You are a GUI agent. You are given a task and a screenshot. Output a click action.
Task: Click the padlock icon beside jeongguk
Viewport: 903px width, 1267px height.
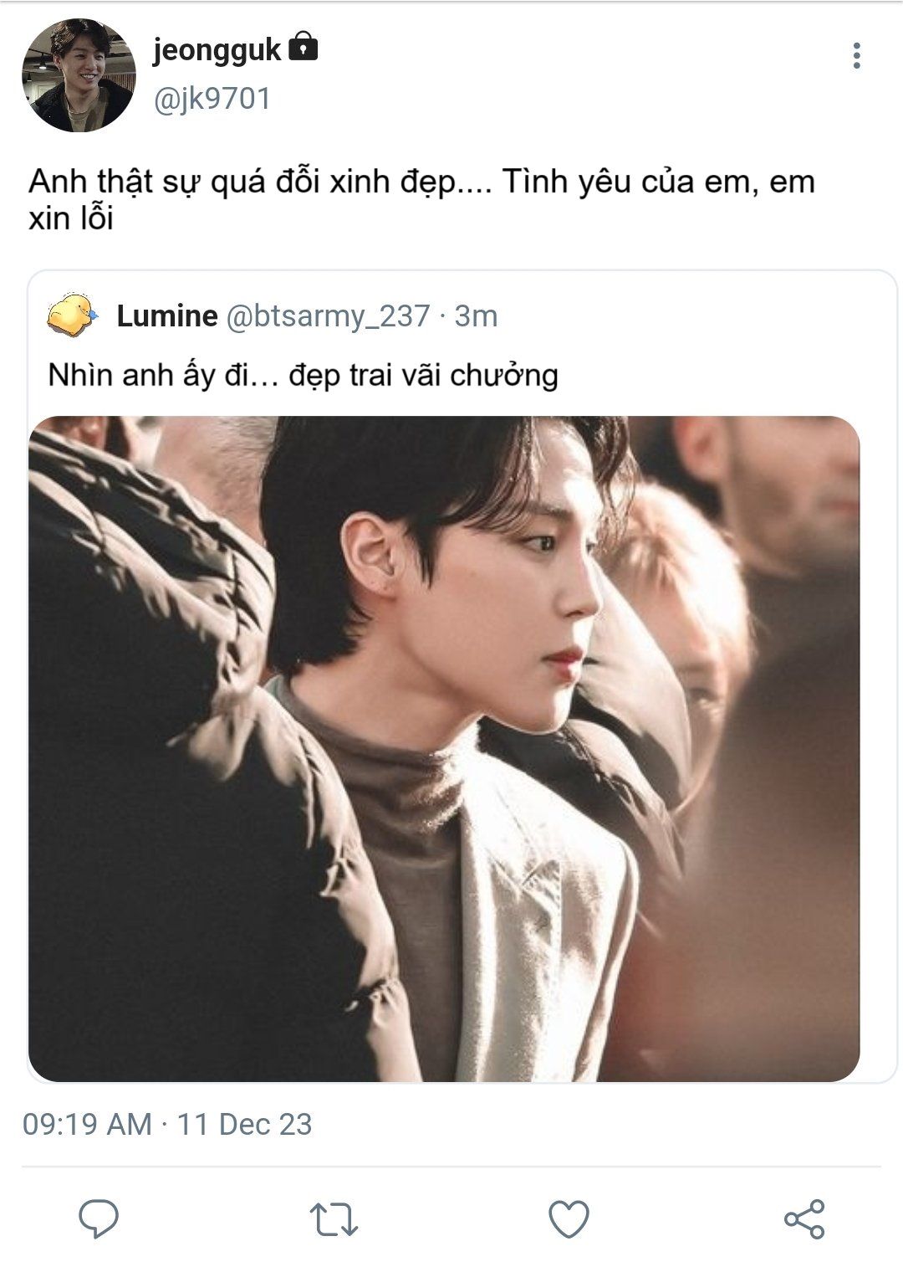[x=303, y=49]
